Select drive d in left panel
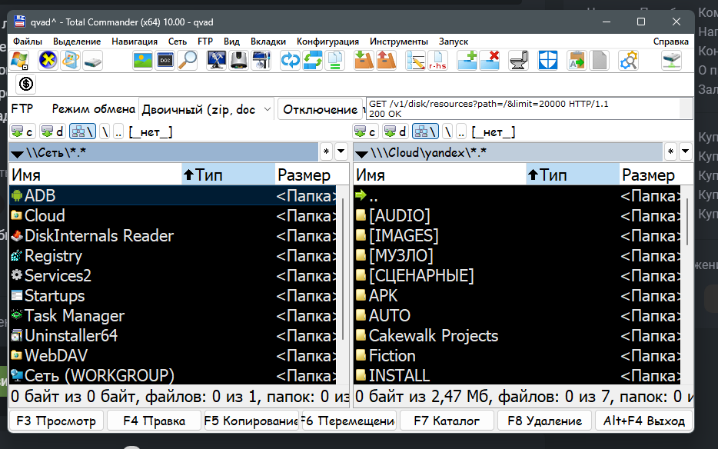 [52, 132]
